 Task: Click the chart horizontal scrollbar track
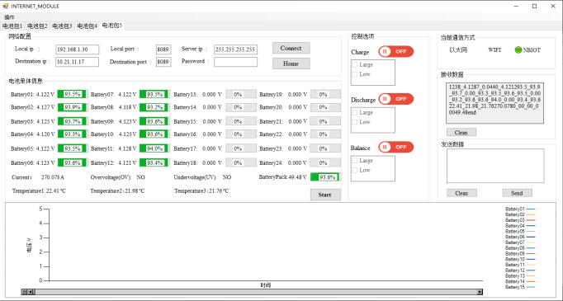pos(255,292)
